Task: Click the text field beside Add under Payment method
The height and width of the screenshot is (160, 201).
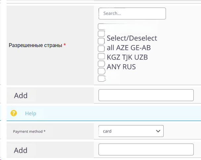Action: pos(146,150)
